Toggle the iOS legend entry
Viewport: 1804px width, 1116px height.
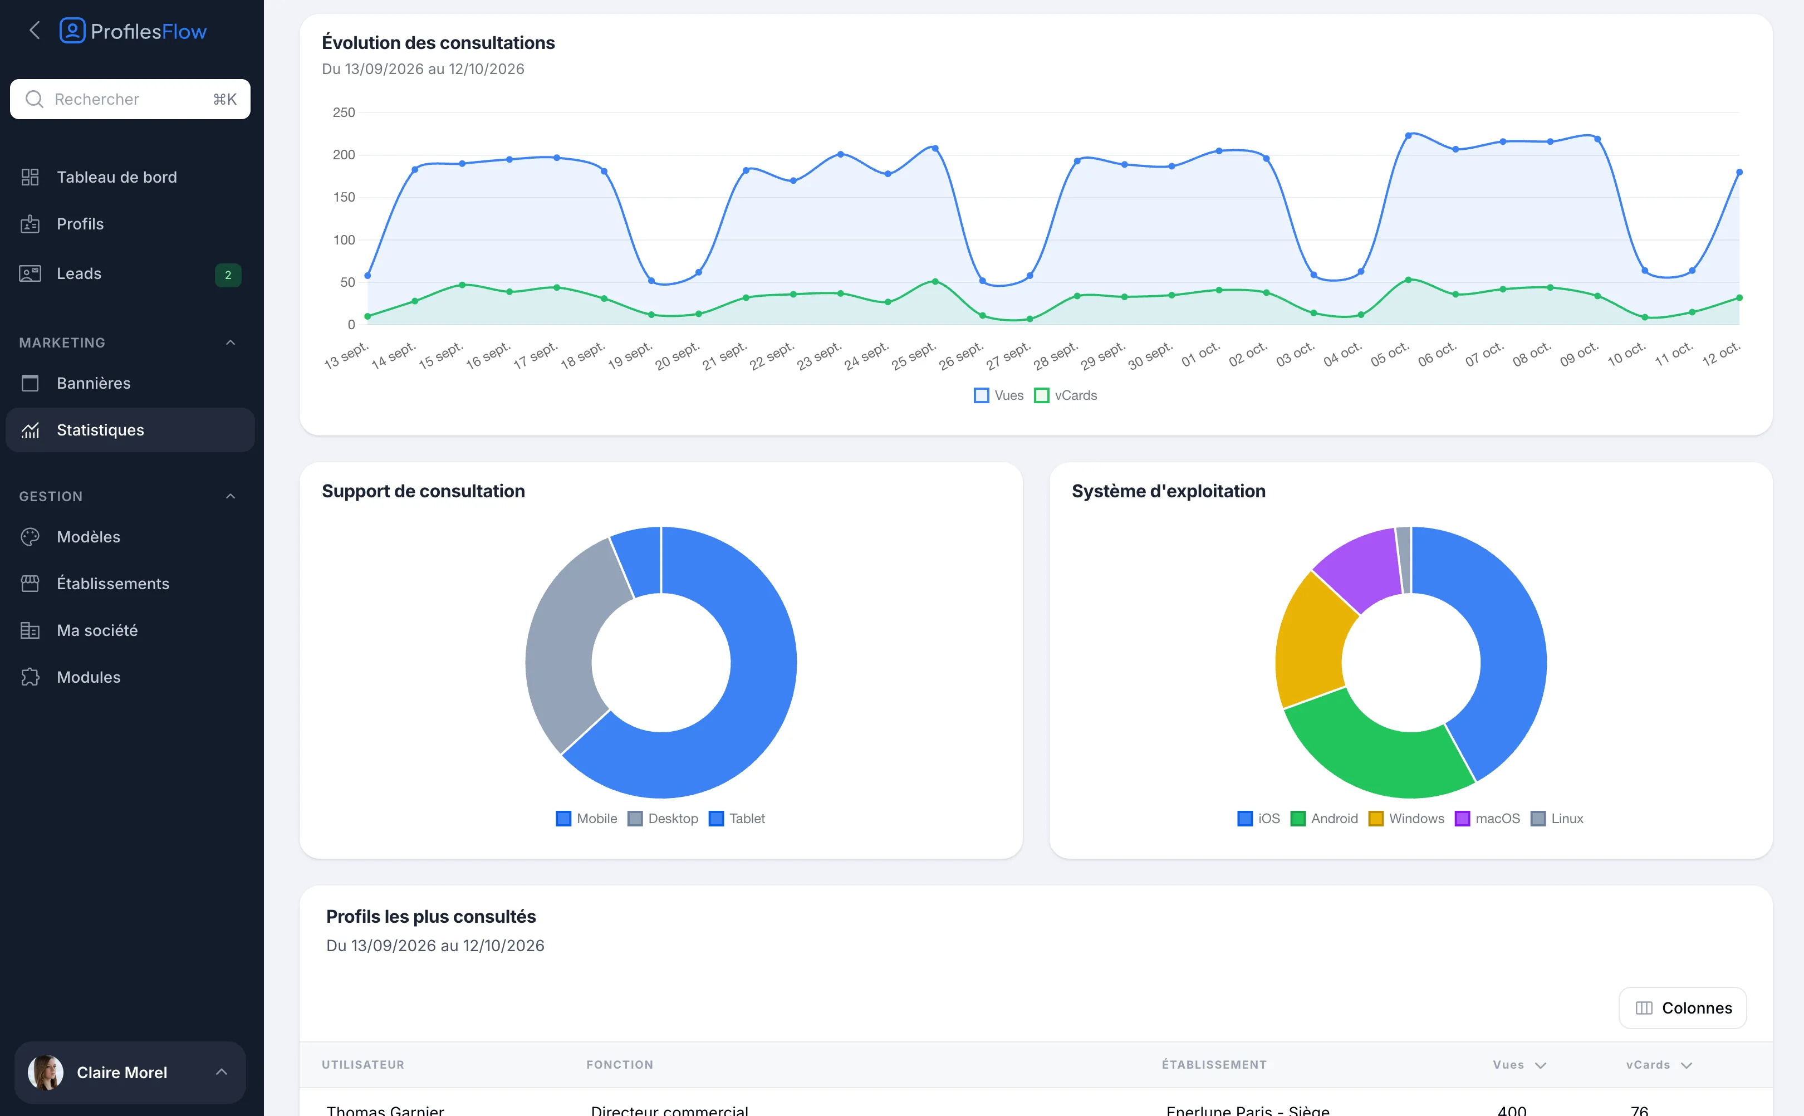[1259, 819]
